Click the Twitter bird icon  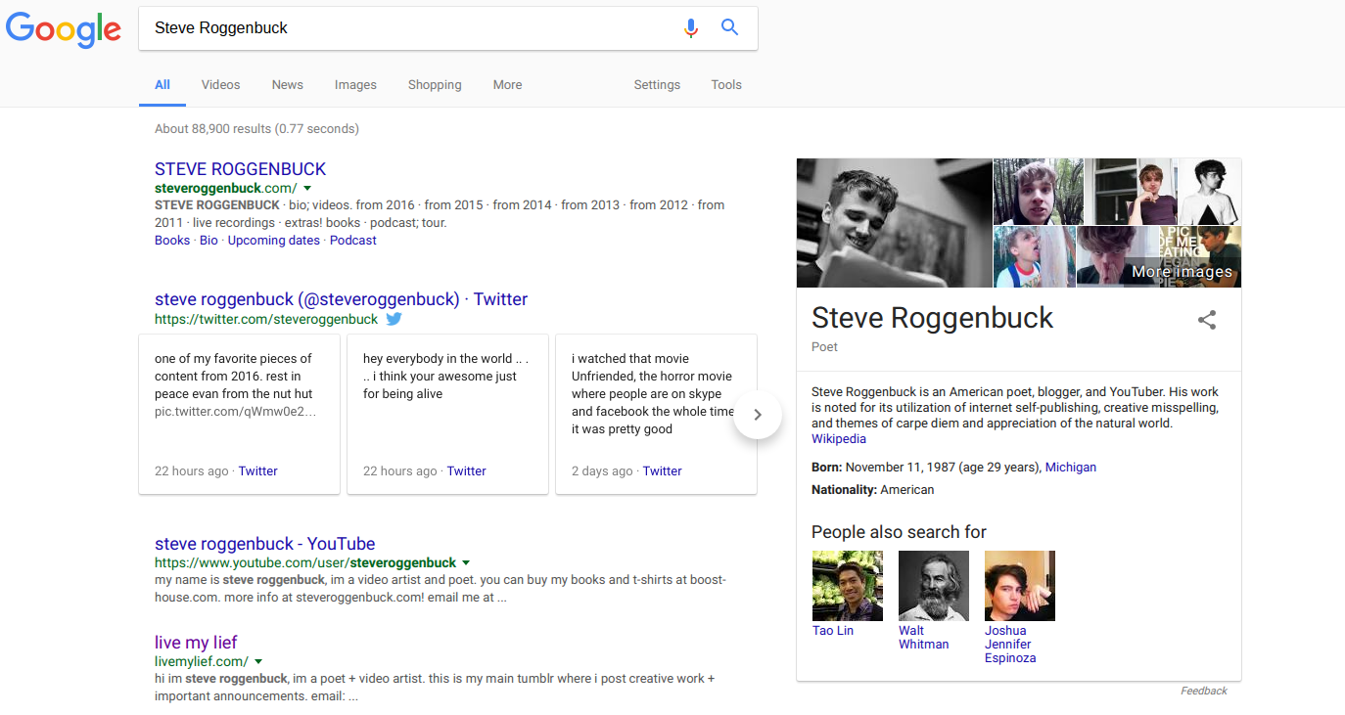(394, 319)
